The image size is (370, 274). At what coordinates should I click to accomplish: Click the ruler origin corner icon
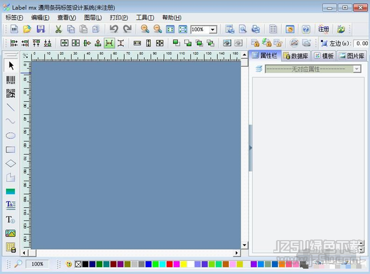point(25,56)
